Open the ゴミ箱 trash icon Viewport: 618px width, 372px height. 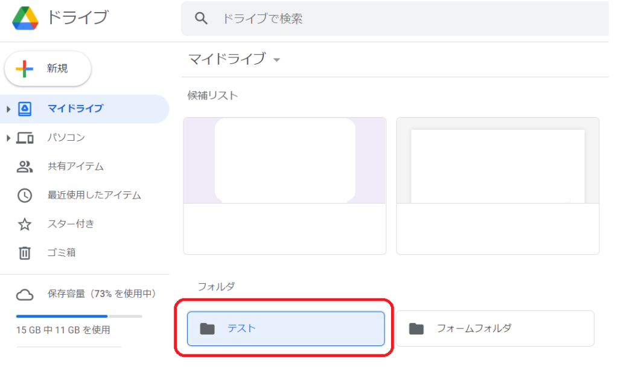point(24,253)
